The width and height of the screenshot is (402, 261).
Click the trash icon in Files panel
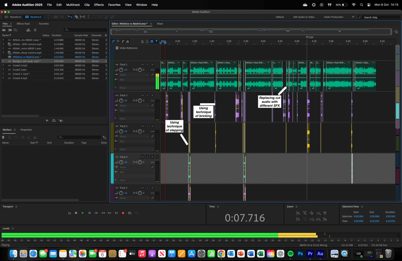[x=35, y=30]
